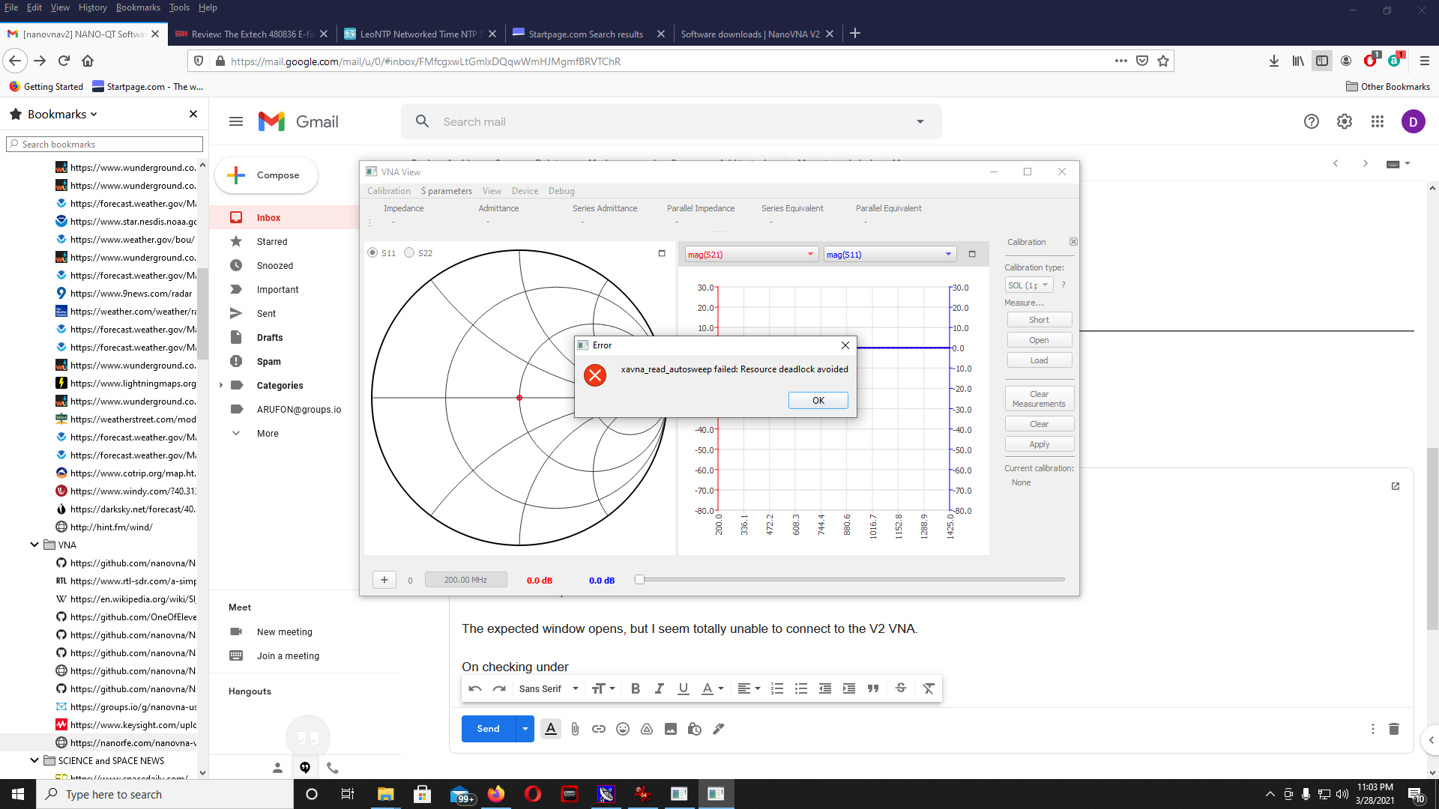Open the Sans Serif font dropdown
The image size is (1439, 809).
click(x=549, y=688)
